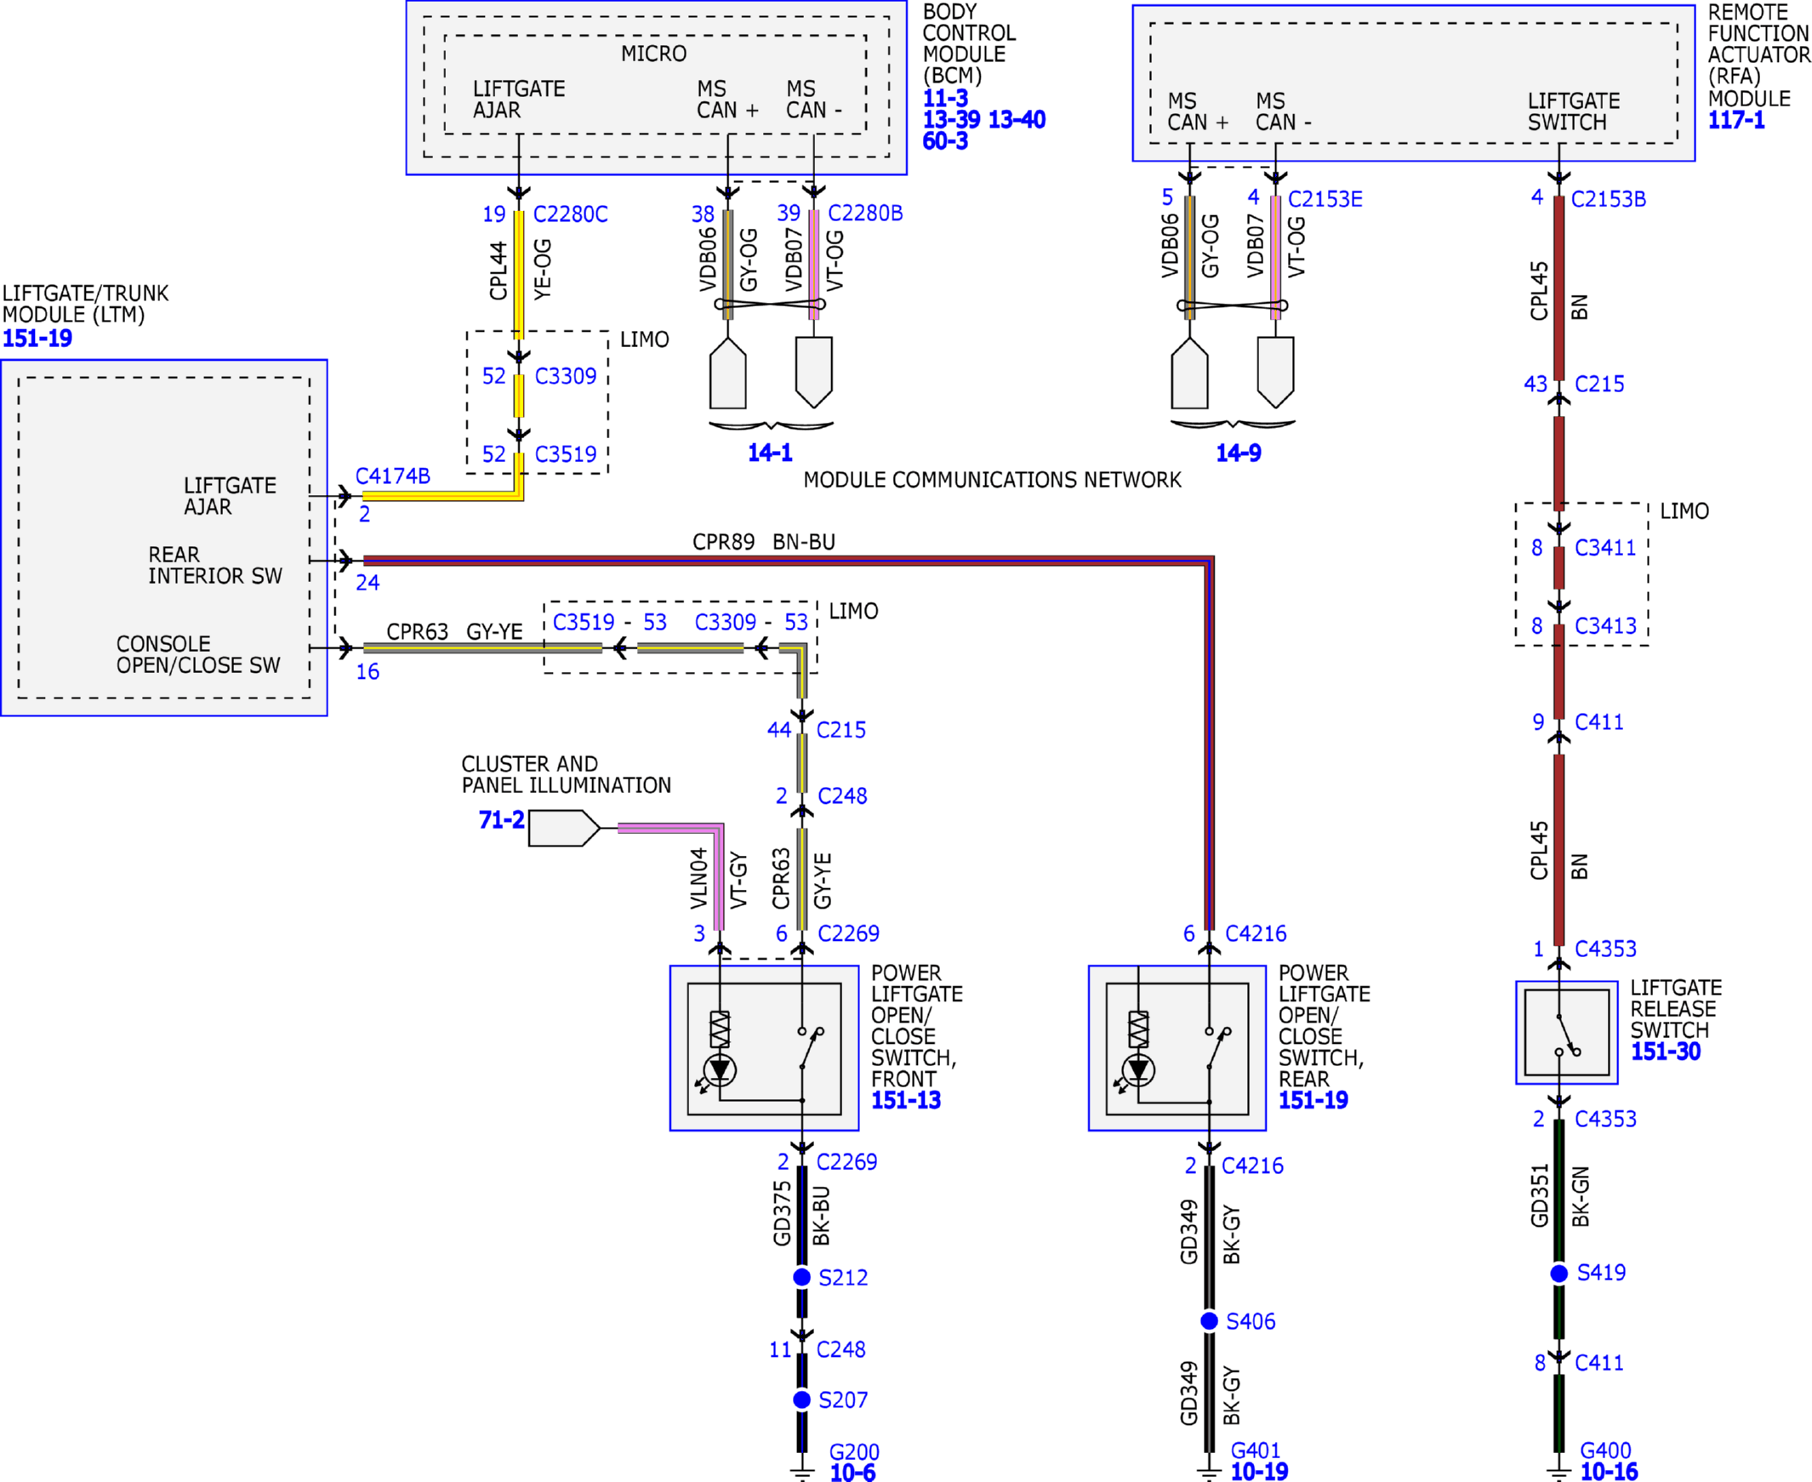Click the Body Control Module block
Screen dimensions: 1812x1482
[657, 88]
